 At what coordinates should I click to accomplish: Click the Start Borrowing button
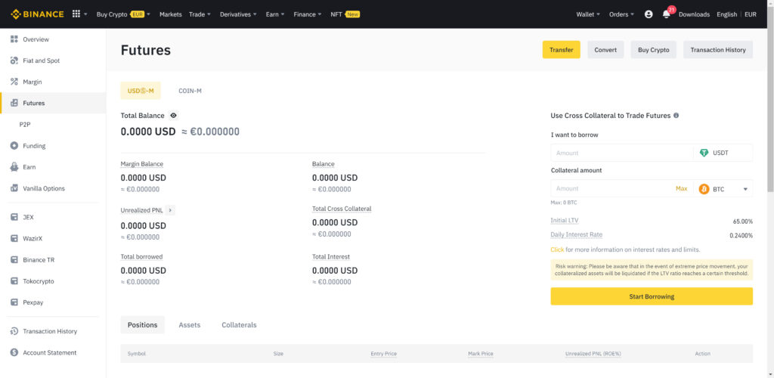pyautogui.click(x=652, y=296)
